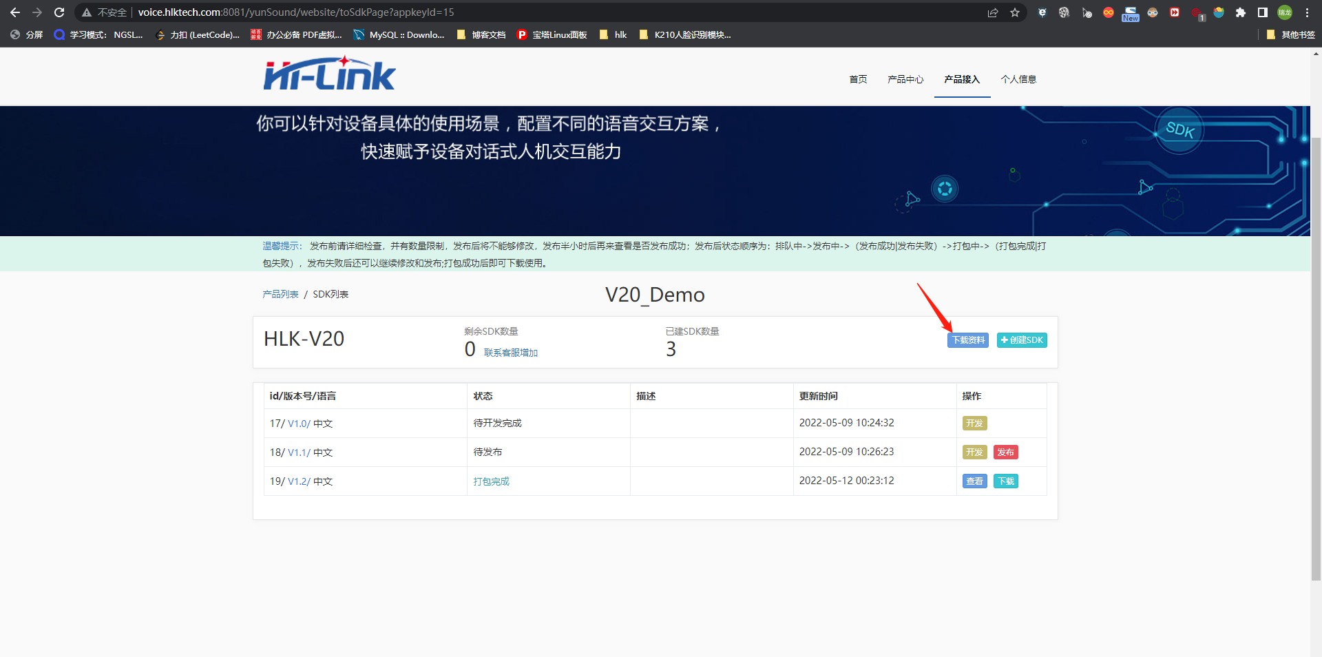Open the user profile avatar in toolbar

[x=1285, y=12]
